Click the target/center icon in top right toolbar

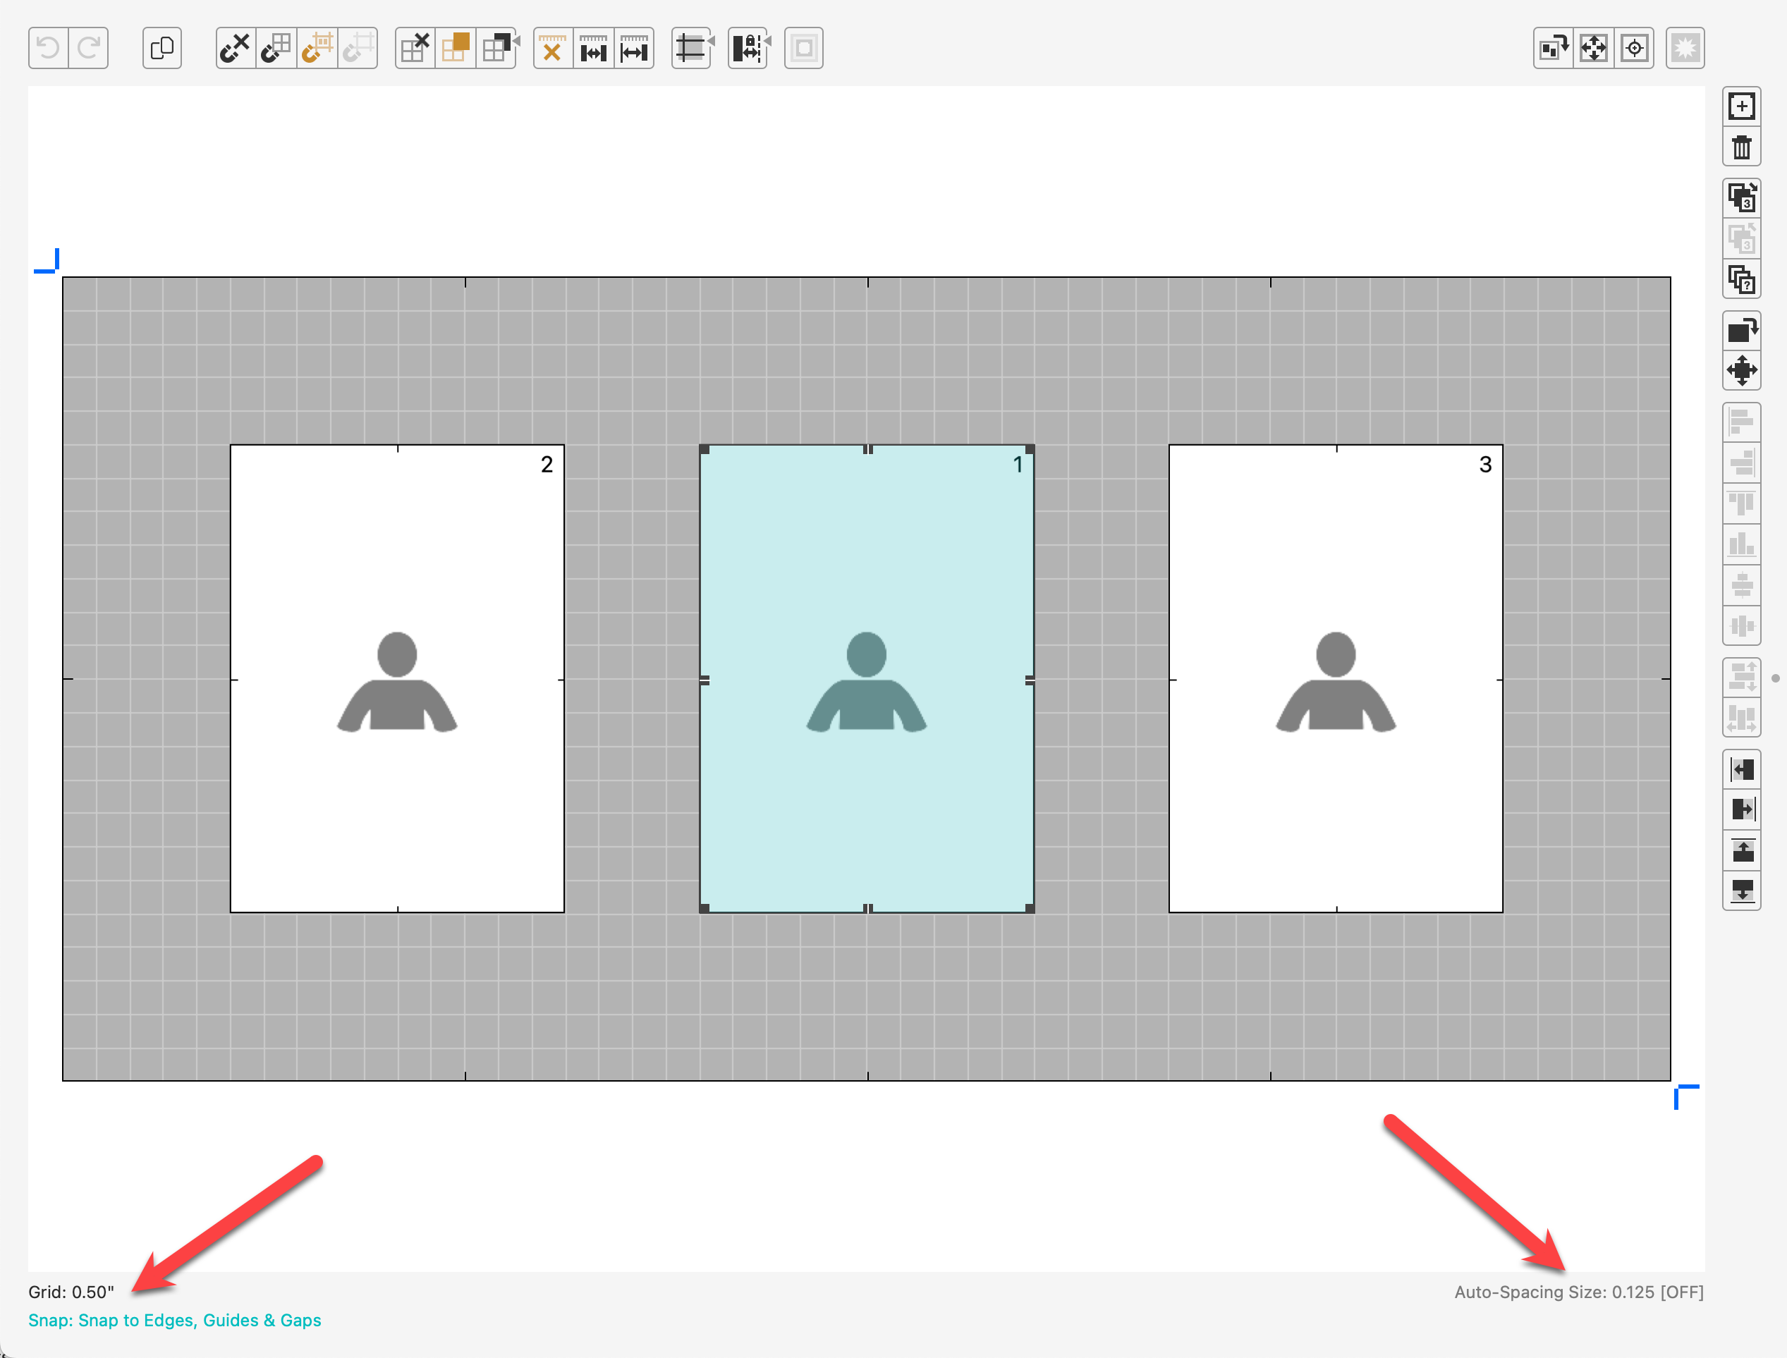[x=1634, y=49]
